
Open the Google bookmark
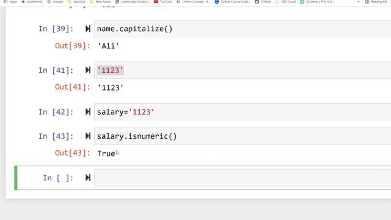[x=55, y=2]
